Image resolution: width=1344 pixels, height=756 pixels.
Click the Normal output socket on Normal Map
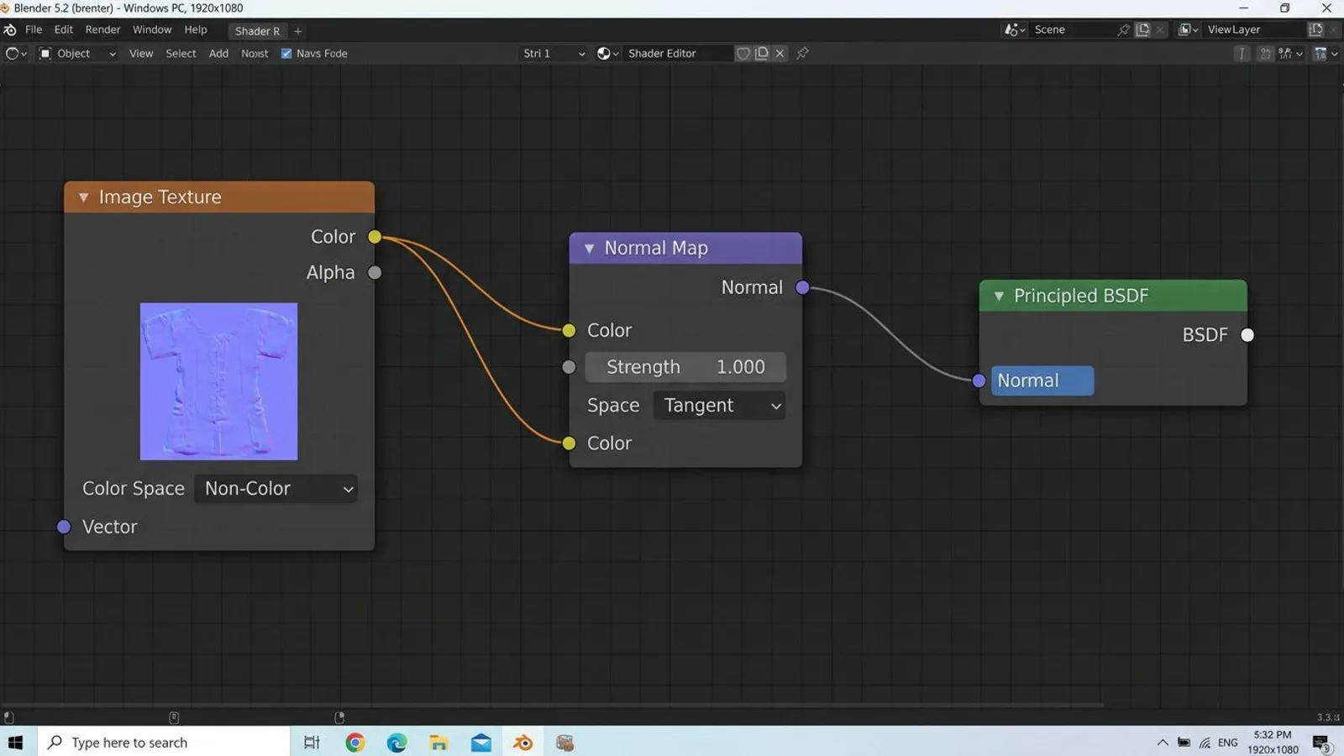802,287
